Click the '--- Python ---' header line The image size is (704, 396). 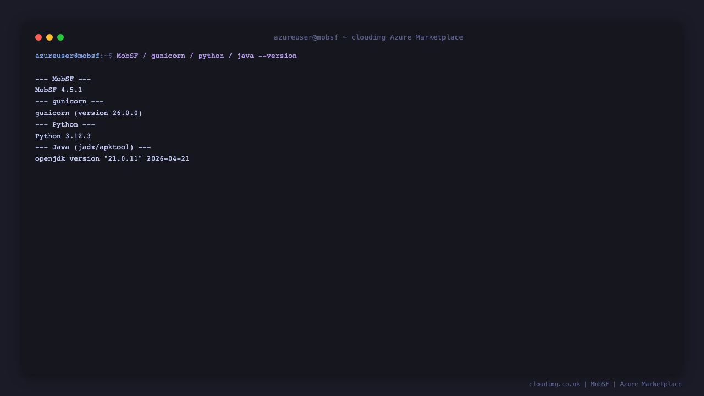(65, 124)
